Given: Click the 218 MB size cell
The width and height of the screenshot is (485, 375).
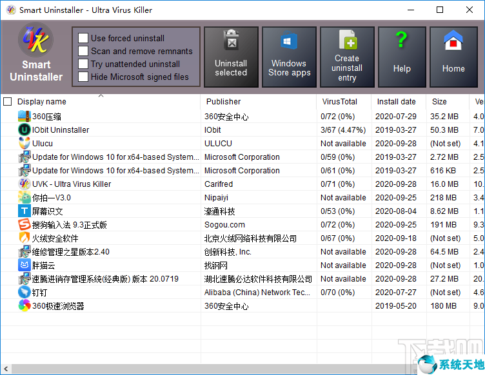Looking at the screenshot, I should pos(443,198).
